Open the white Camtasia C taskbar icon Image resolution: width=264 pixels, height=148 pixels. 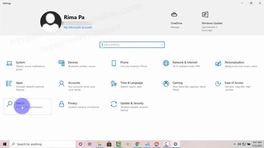[x=166, y=144]
